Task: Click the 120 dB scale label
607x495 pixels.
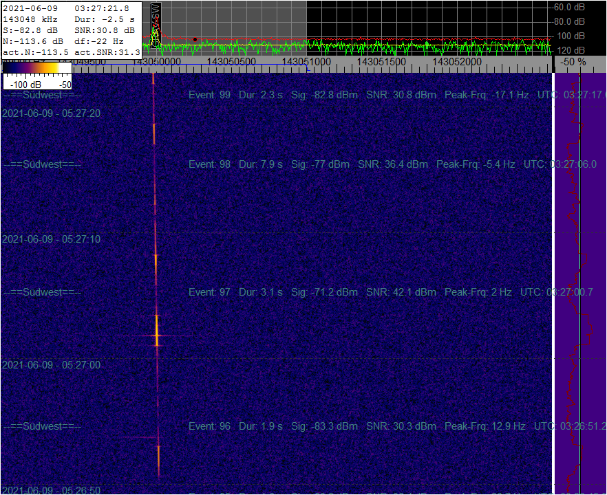Action: (571, 50)
